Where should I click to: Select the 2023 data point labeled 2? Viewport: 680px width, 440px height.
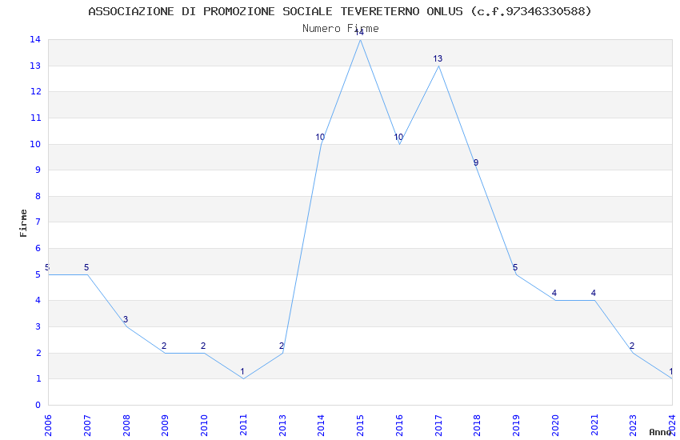(633, 353)
